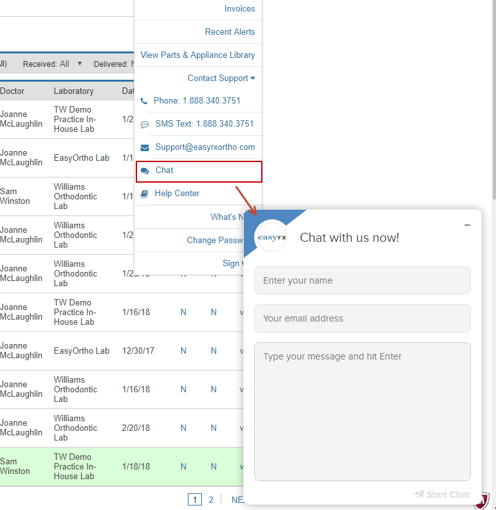Click the Start Chat button

click(x=442, y=495)
